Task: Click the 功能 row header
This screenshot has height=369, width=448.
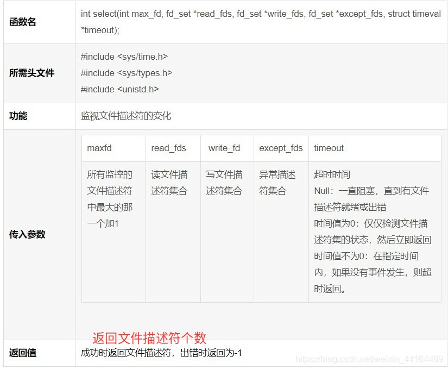Action: [18, 116]
